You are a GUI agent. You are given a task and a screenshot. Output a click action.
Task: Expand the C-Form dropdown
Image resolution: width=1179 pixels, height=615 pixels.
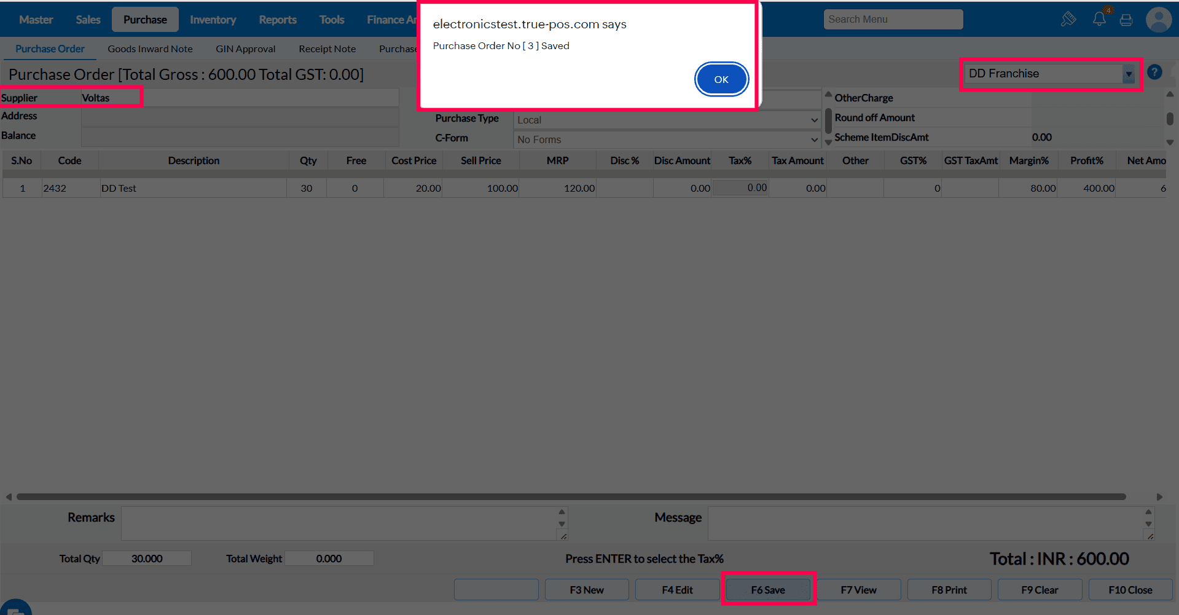[x=667, y=139]
